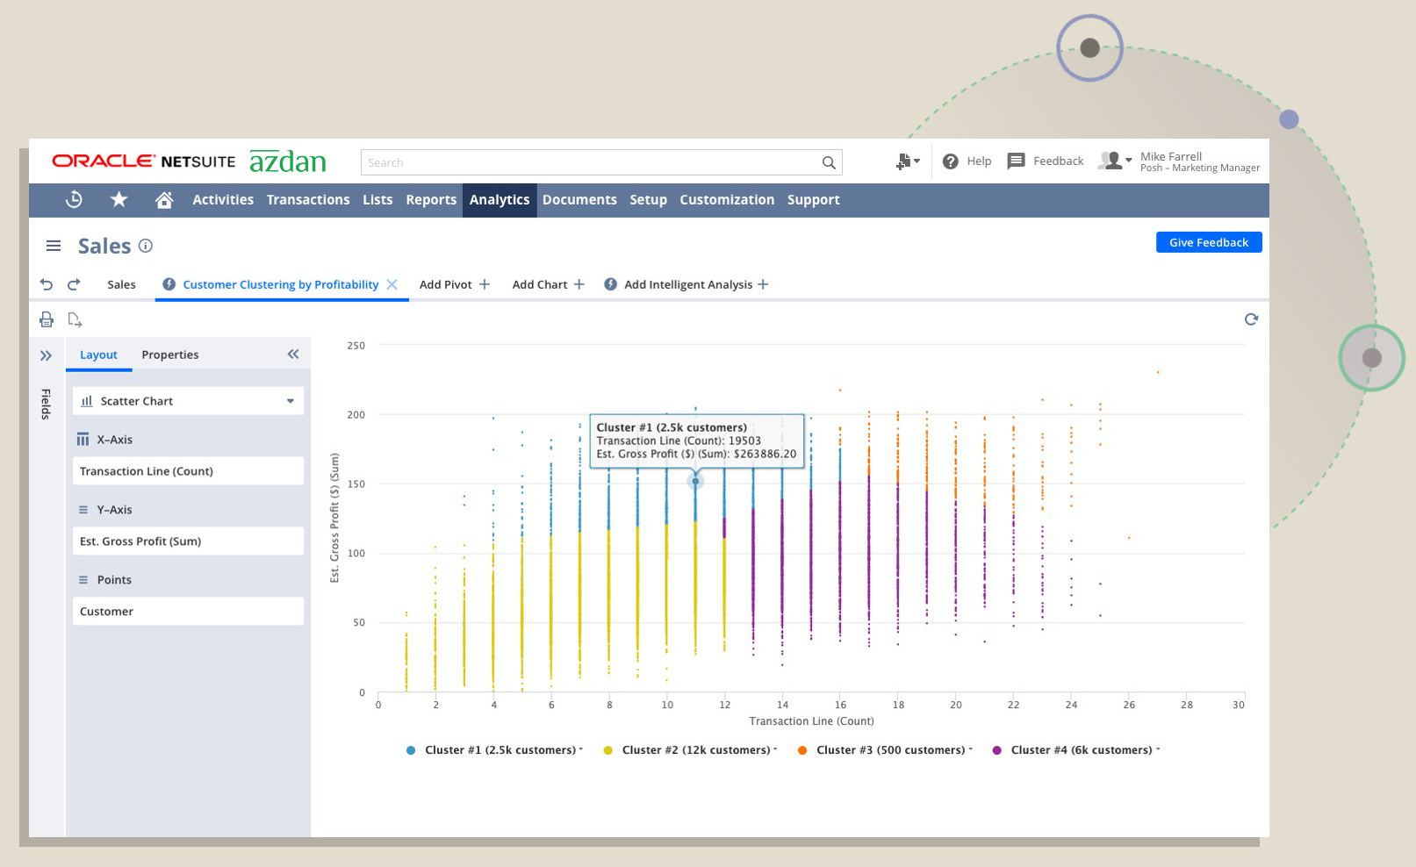Image resolution: width=1416 pixels, height=867 pixels.
Task: Open Help using the question mark icon
Action: click(951, 161)
